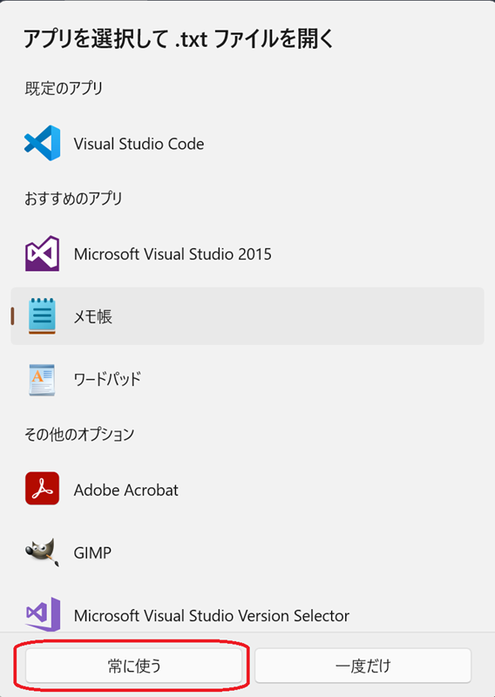The height and width of the screenshot is (697, 495).
Task: Click the Visual Studio Version Selector icon
Action: coord(42,614)
